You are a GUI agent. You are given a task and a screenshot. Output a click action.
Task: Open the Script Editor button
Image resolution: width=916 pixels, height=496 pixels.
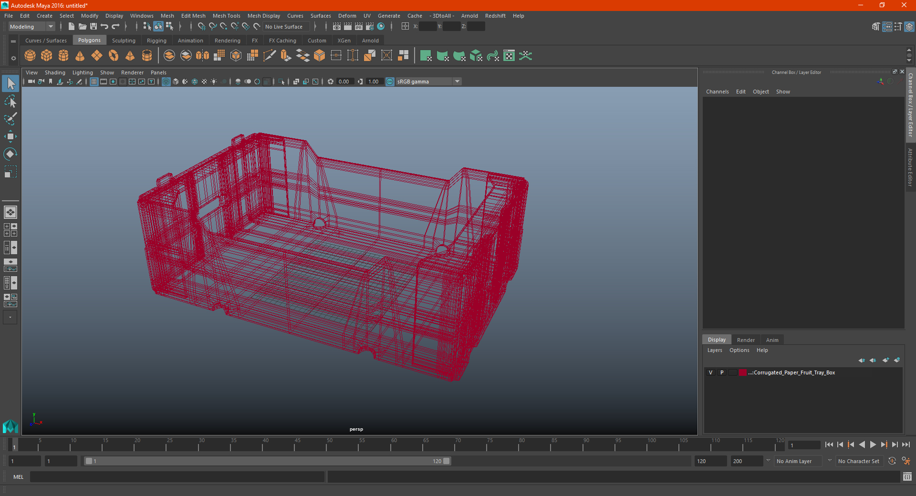[907, 477]
